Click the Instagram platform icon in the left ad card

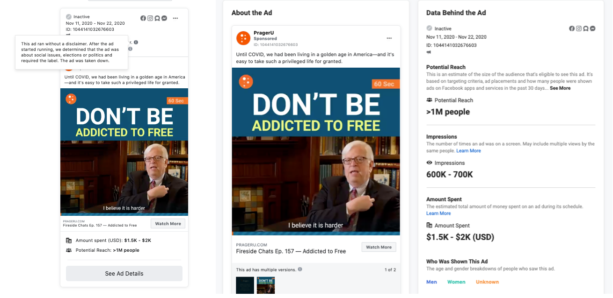pyautogui.click(x=150, y=18)
